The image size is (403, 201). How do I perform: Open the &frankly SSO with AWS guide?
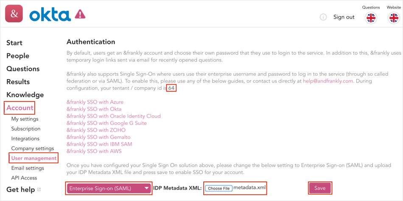point(94,151)
